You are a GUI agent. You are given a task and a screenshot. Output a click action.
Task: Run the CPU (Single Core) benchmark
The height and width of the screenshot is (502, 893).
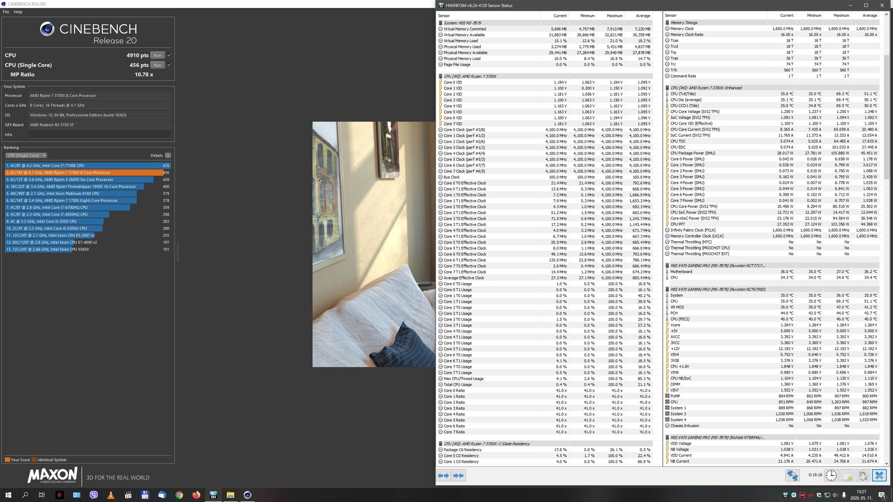click(x=157, y=65)
